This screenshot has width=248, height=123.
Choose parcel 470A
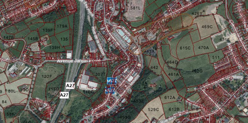click(204, 47)
